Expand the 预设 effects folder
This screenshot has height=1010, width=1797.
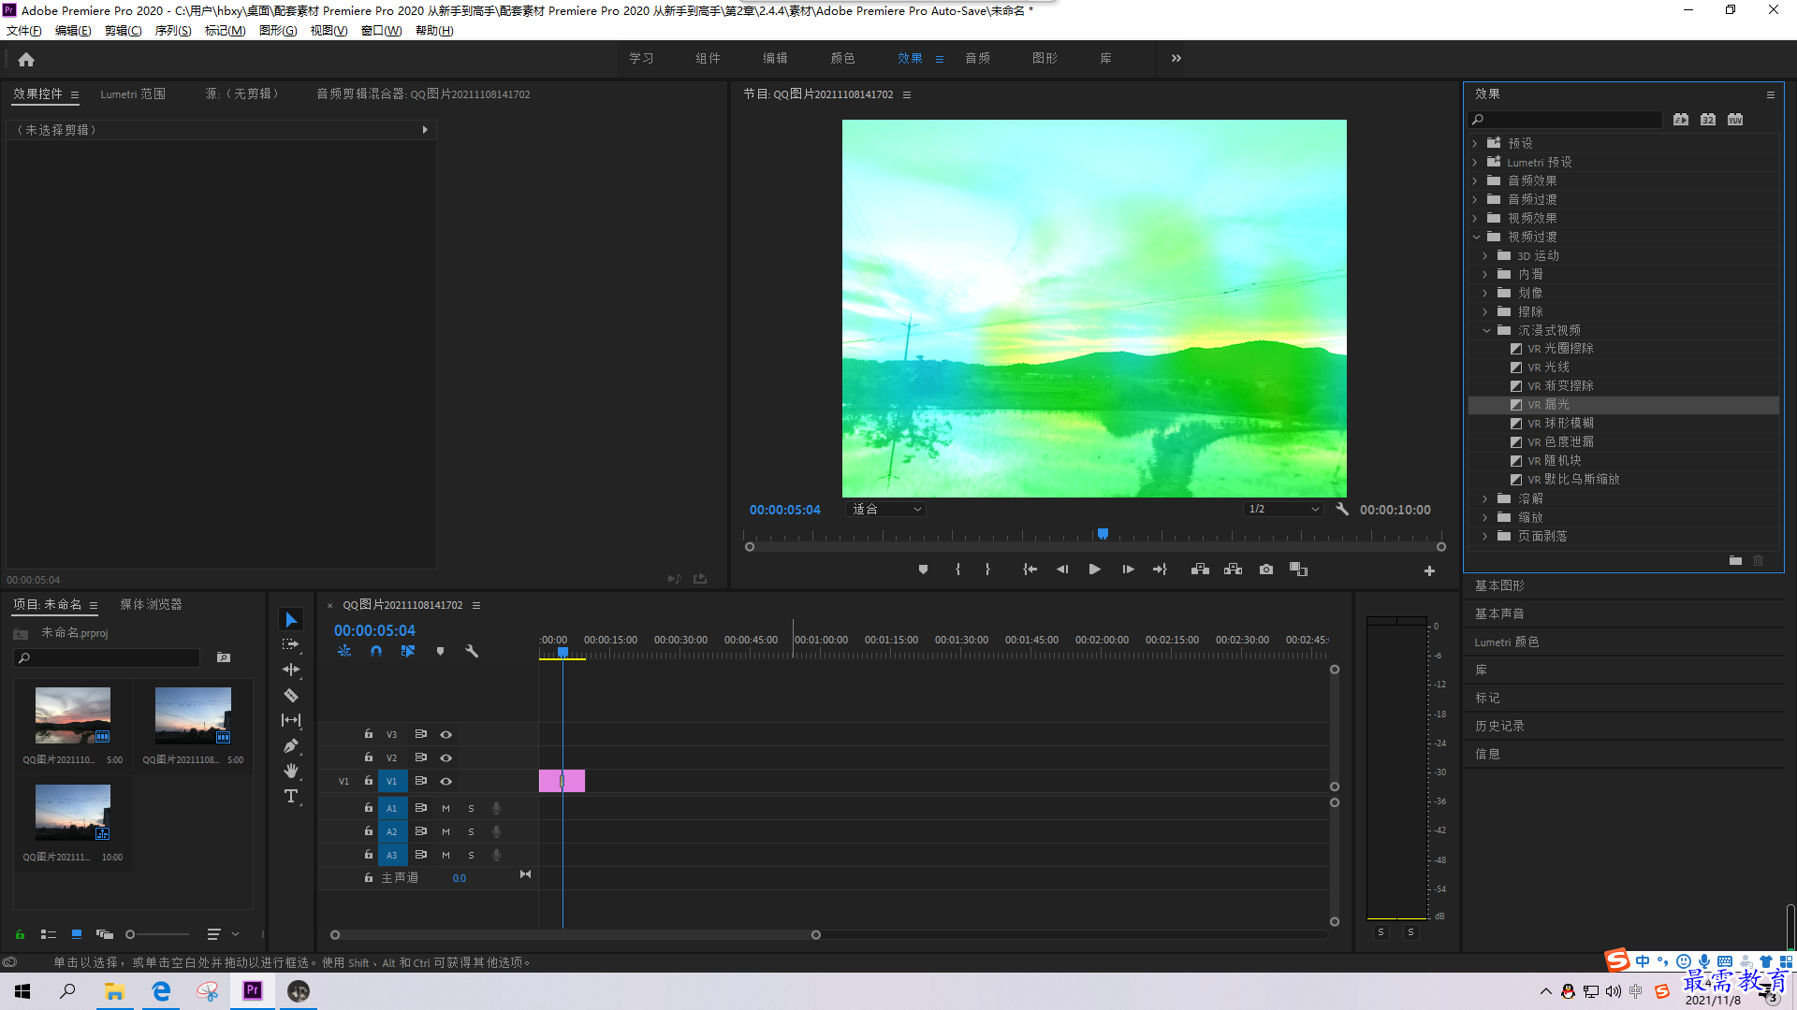[x=1475, y=143]
